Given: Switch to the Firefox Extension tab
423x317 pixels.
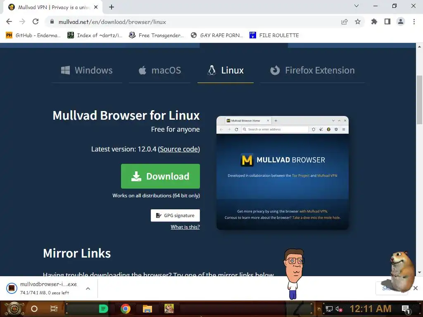Looking at the screenshot, I should point(312,70).
